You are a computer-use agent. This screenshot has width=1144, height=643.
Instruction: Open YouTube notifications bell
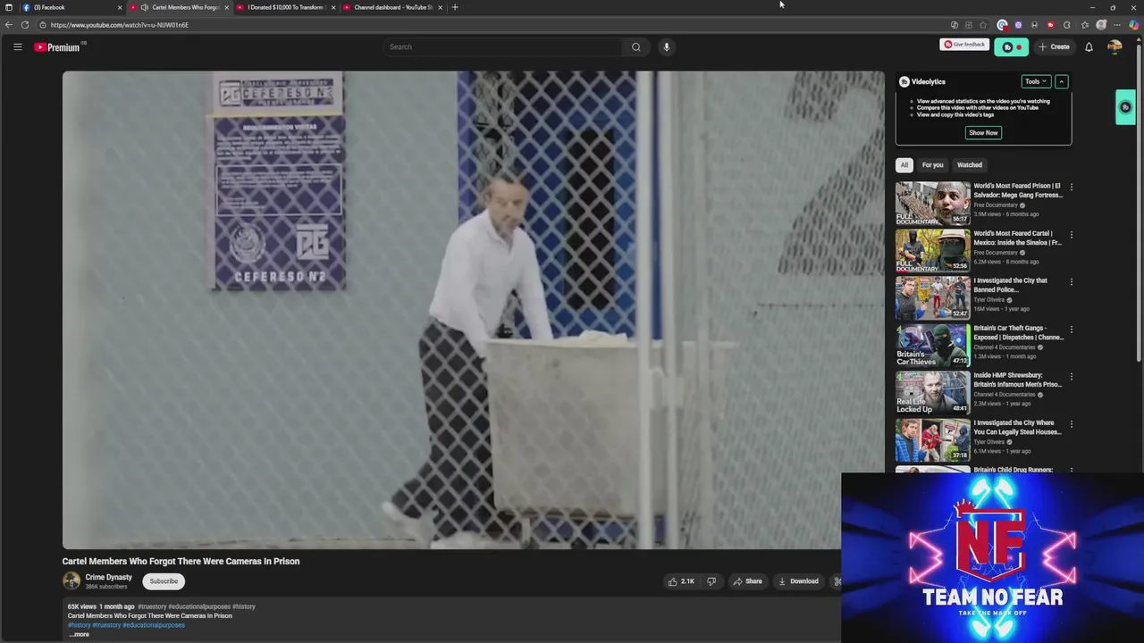click(x=1089, y=46)
